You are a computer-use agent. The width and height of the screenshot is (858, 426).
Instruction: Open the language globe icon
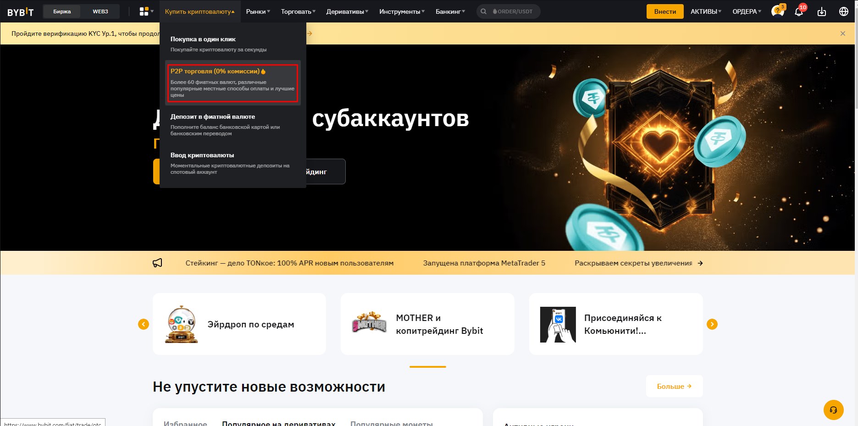pos(843,11)
